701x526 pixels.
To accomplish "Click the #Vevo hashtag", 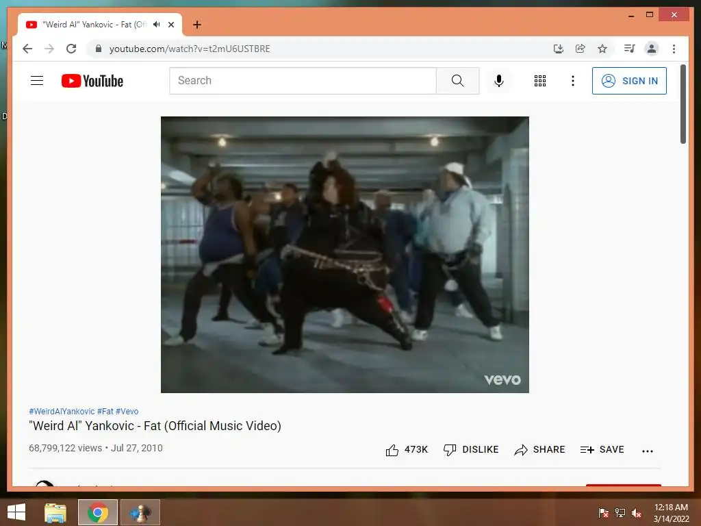I will pos(127,411).
